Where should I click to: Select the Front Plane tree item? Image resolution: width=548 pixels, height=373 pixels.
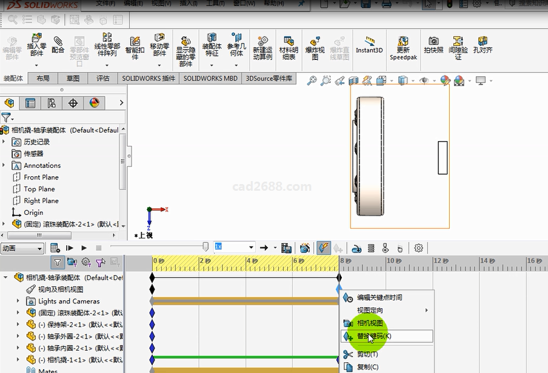(41, 177)
